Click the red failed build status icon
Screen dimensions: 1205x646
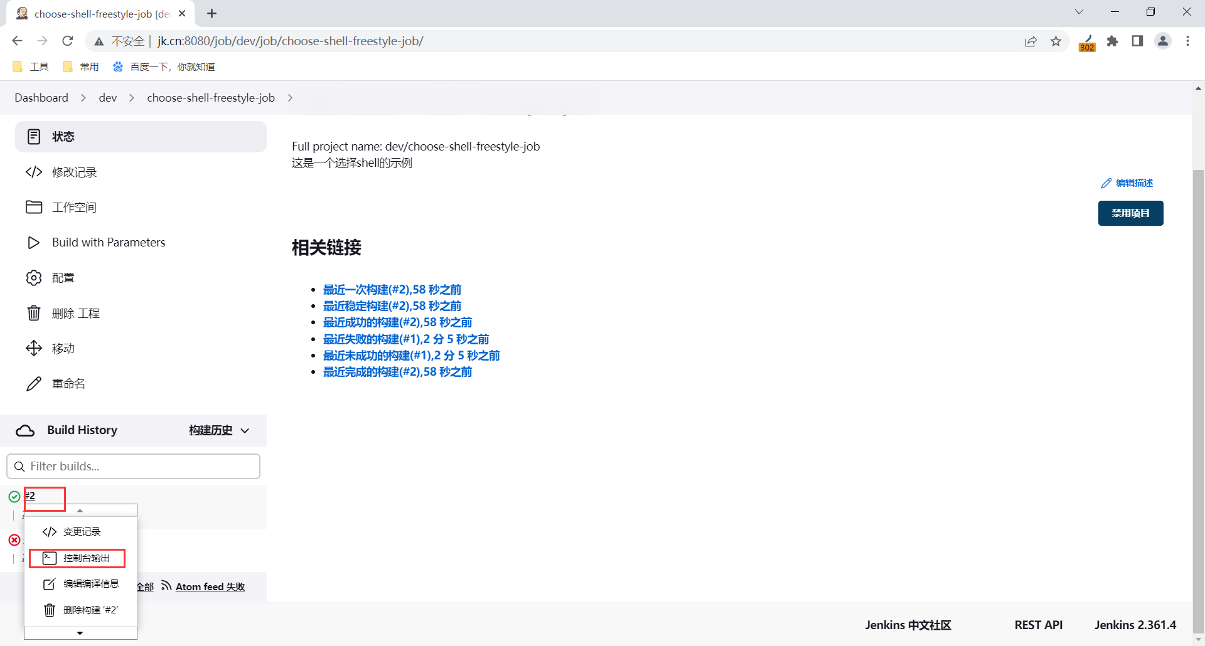(x=14, y=540)
